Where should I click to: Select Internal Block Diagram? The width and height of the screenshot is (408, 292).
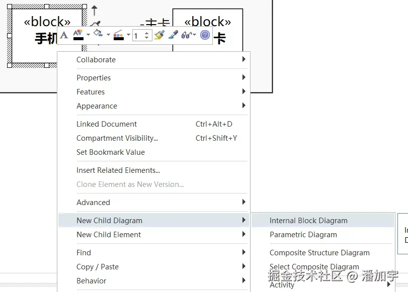(308, 220)
